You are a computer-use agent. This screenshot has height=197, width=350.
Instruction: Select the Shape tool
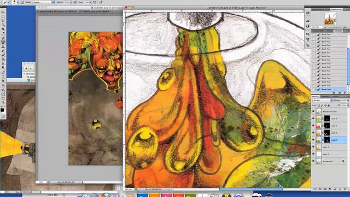[3, 85]
